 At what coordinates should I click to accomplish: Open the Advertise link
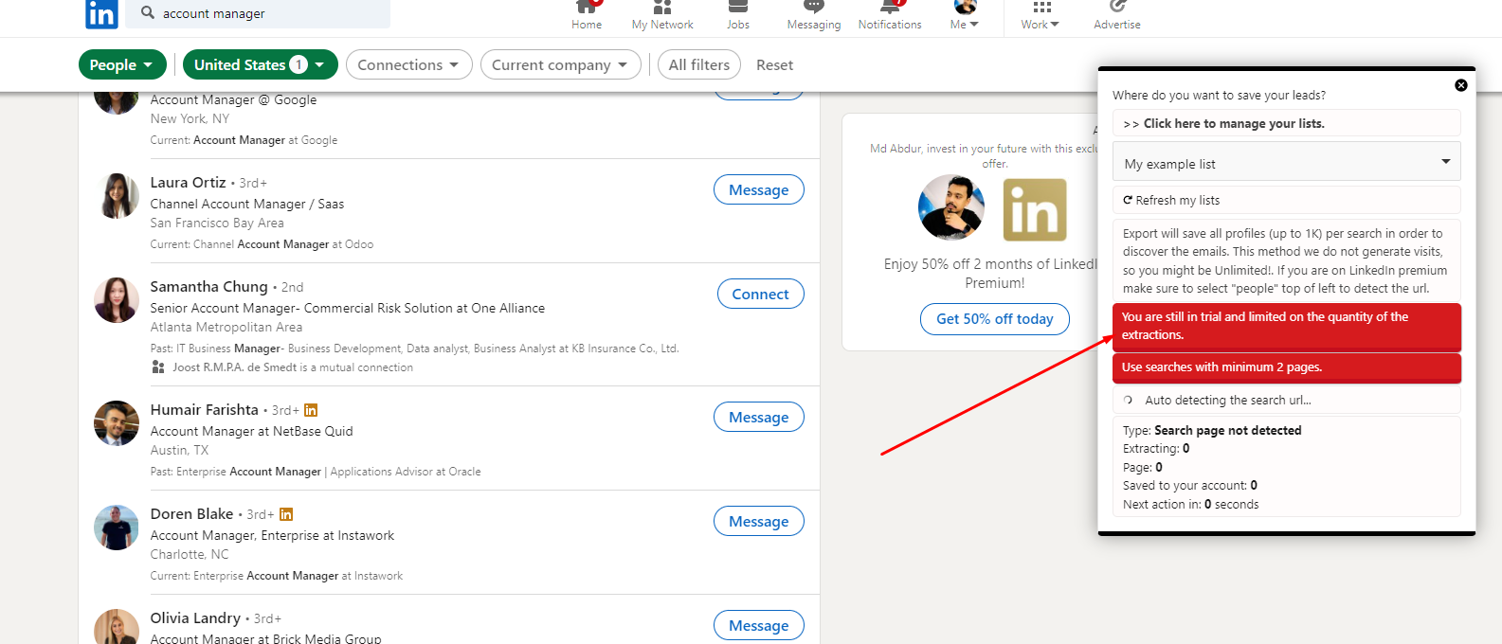point(1117,15)
